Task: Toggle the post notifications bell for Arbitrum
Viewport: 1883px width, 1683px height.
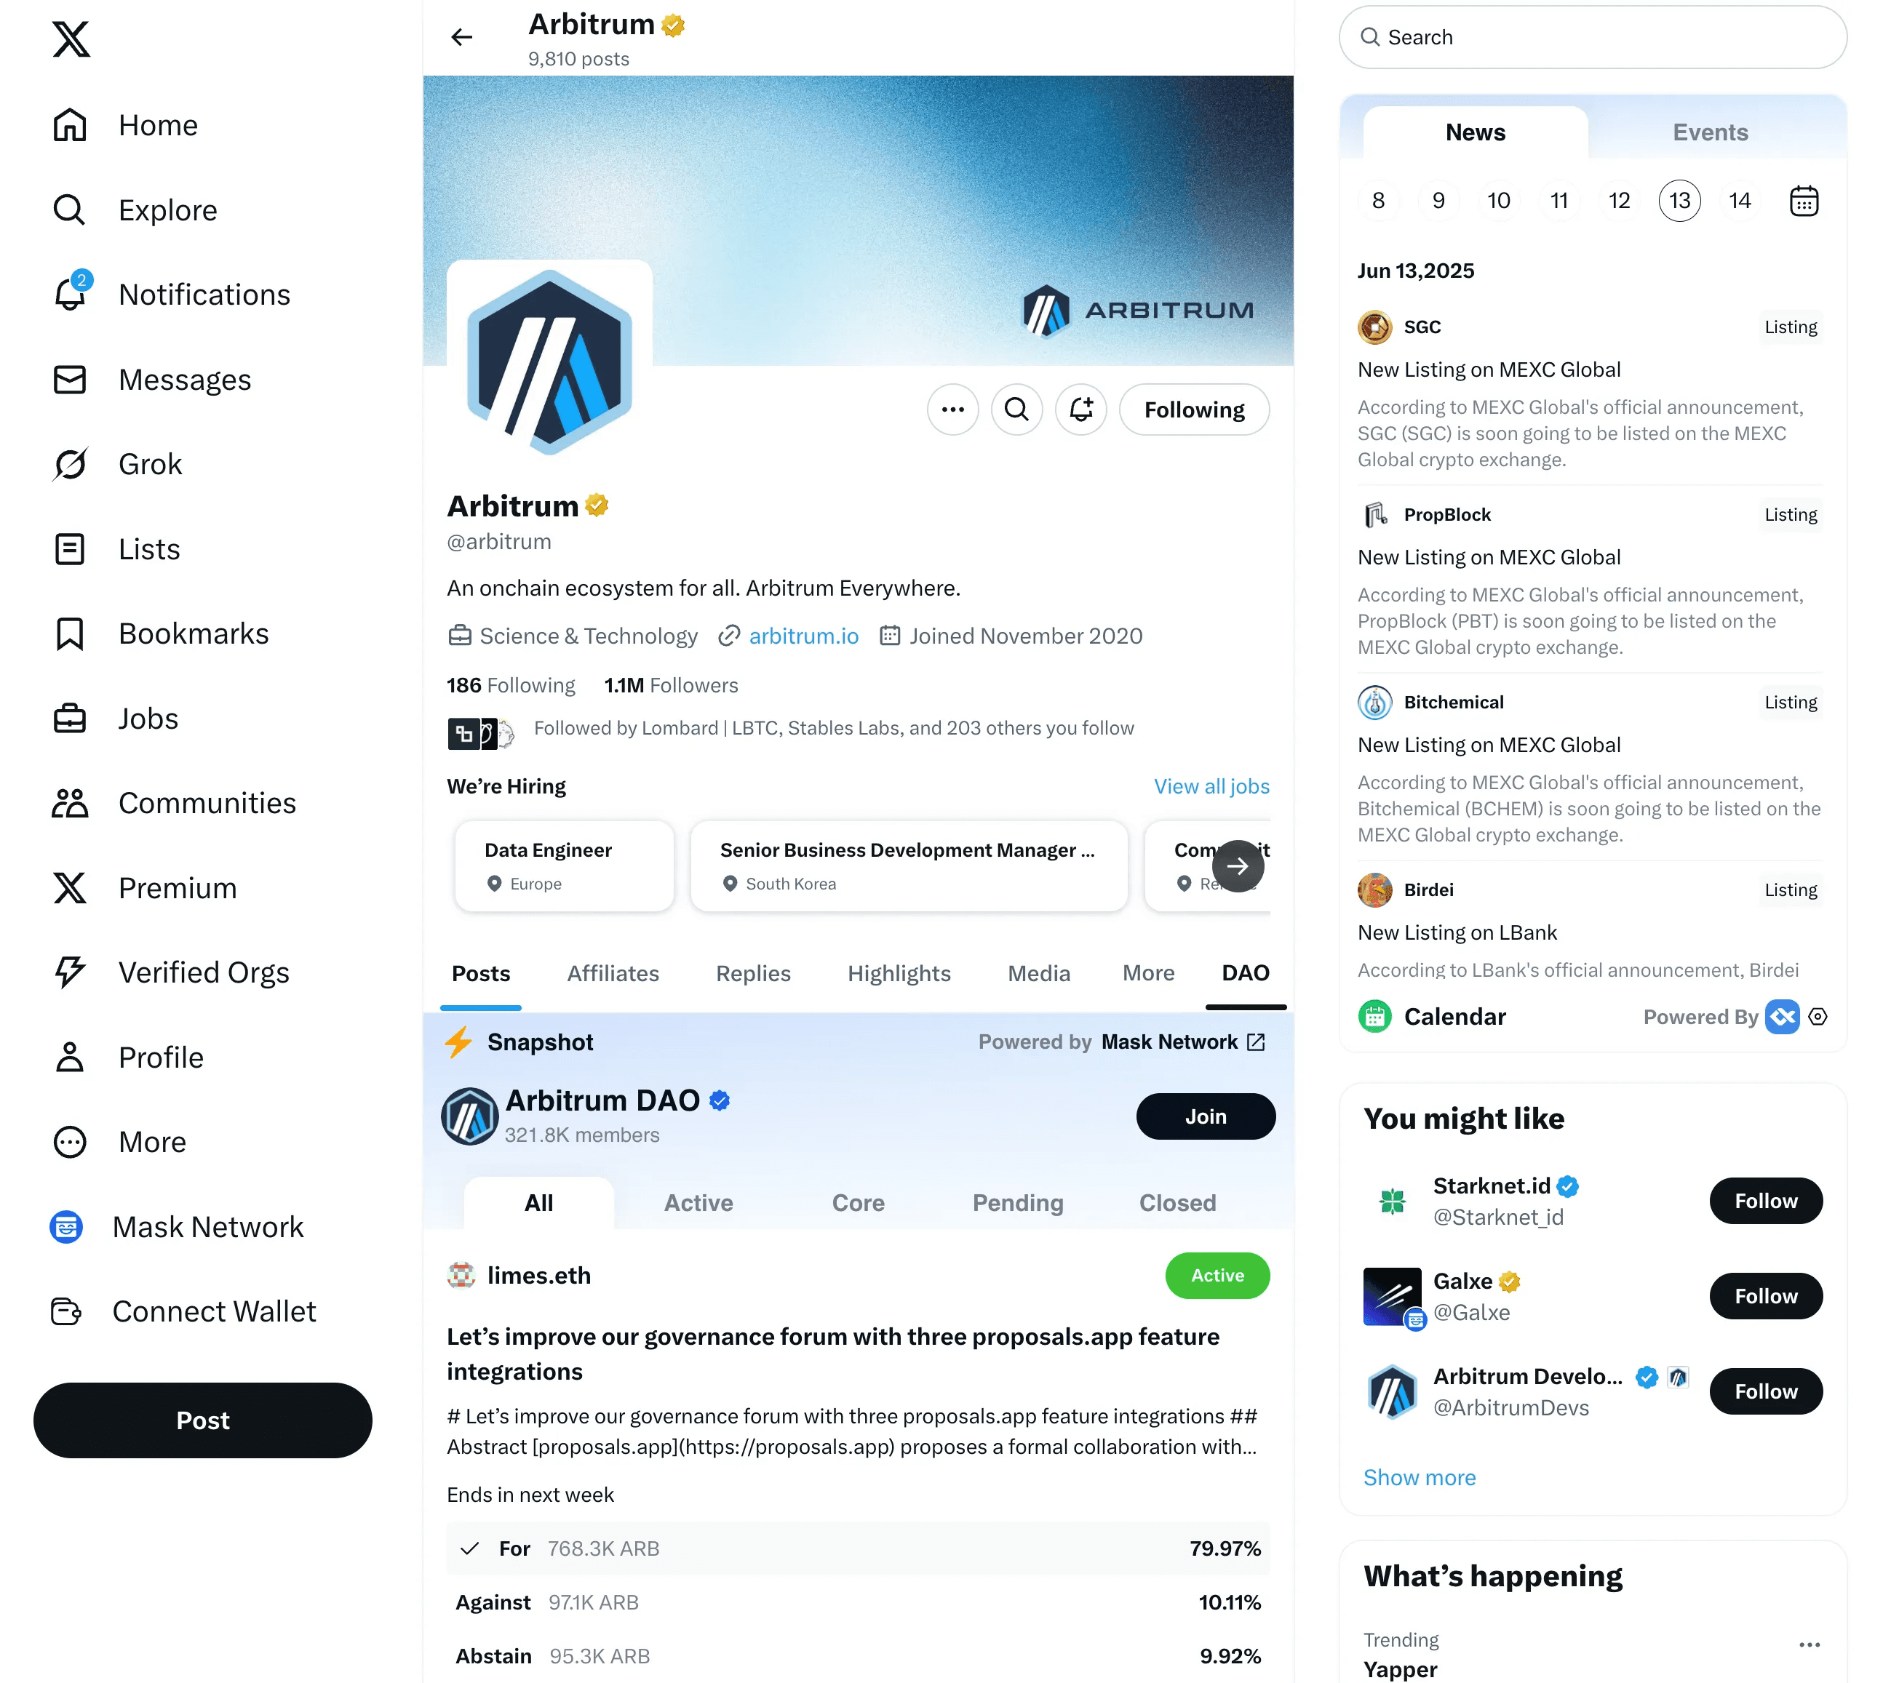Action: tap(1080, 409)
